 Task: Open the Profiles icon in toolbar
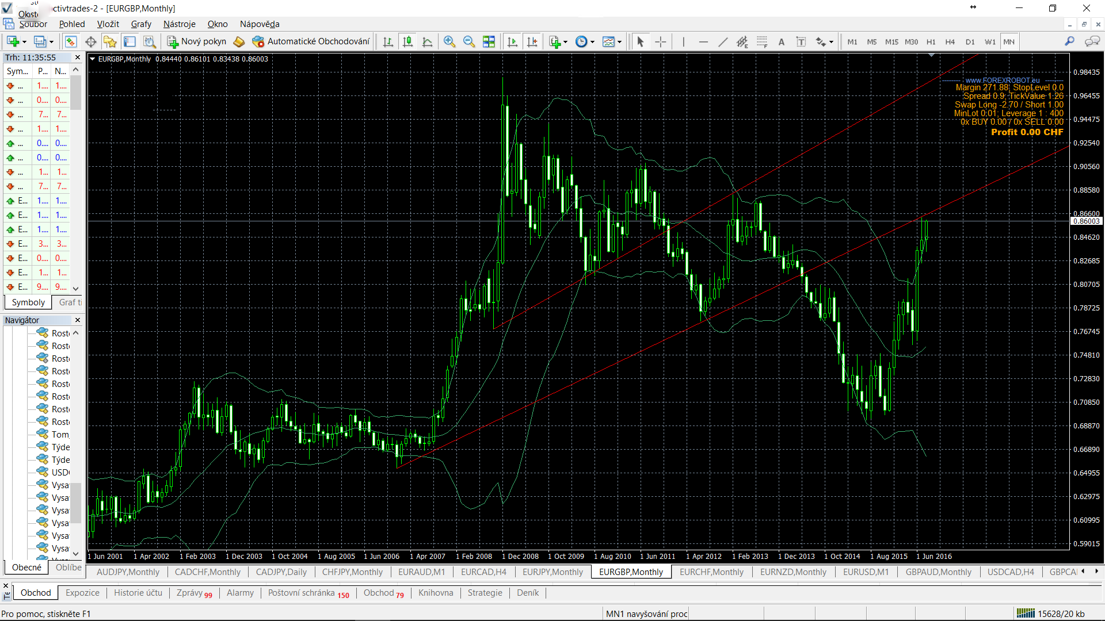pos(40,41)
